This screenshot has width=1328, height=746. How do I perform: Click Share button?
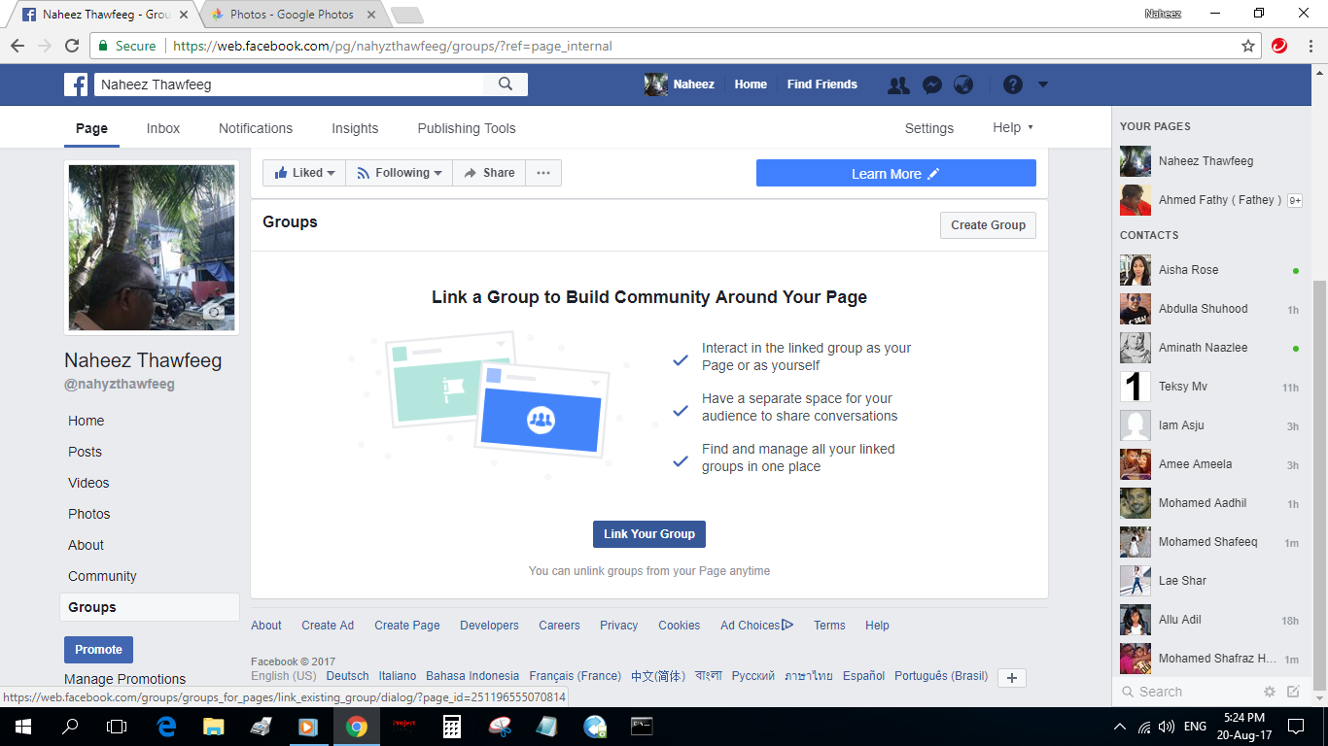[x=489, y=173]
